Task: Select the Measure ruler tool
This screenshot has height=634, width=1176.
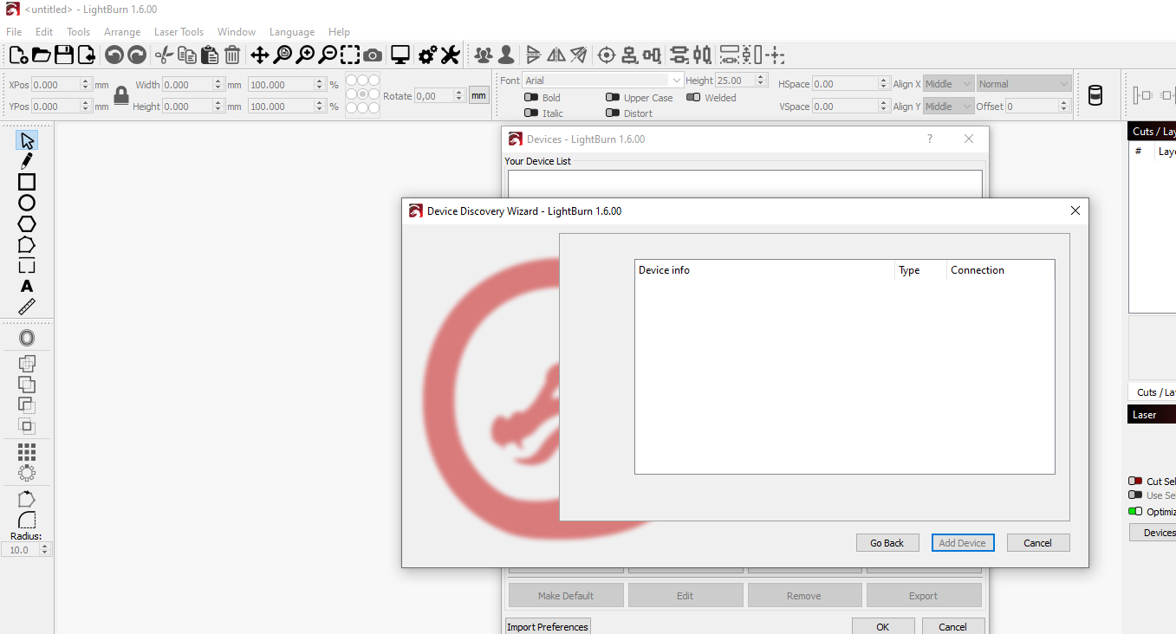Action: (27, 307)
